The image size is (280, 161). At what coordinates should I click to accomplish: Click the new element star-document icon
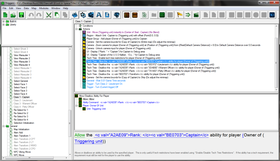pos(144,15)
